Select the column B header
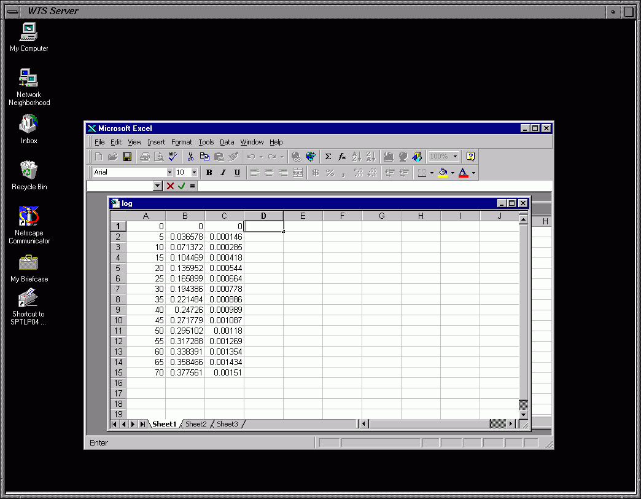This screenshot has width=641, height=499. (185, 216)
